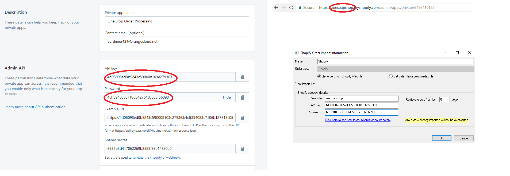Click Hide link next to Password
The height and width of the screenshot is (176, 510).
coord(227,97)
